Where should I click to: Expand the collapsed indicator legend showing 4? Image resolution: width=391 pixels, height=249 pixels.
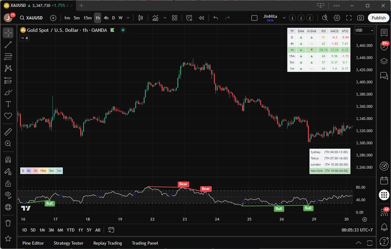tap(24, 38)
